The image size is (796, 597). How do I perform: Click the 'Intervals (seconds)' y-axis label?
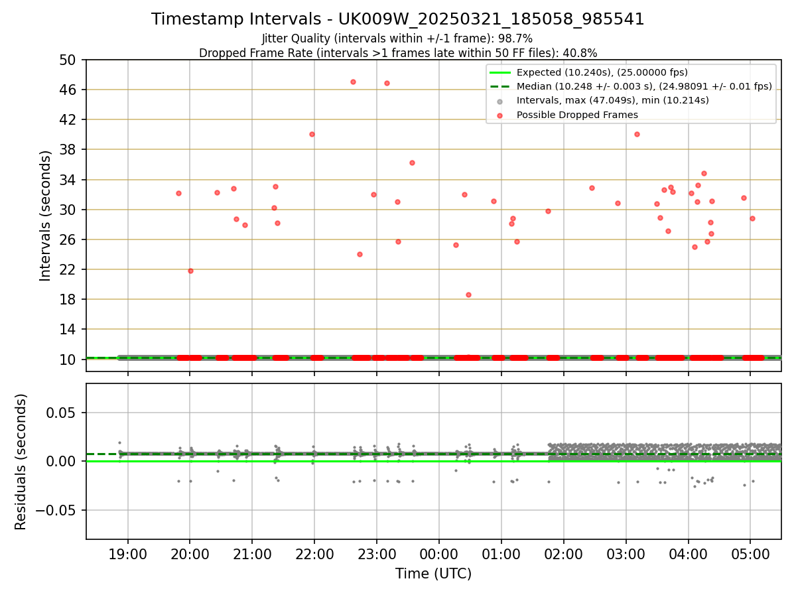[x=45, y=216]
